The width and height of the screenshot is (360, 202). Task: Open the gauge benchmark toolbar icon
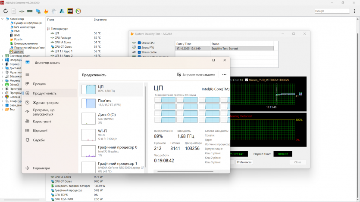(x=78, y=11)
